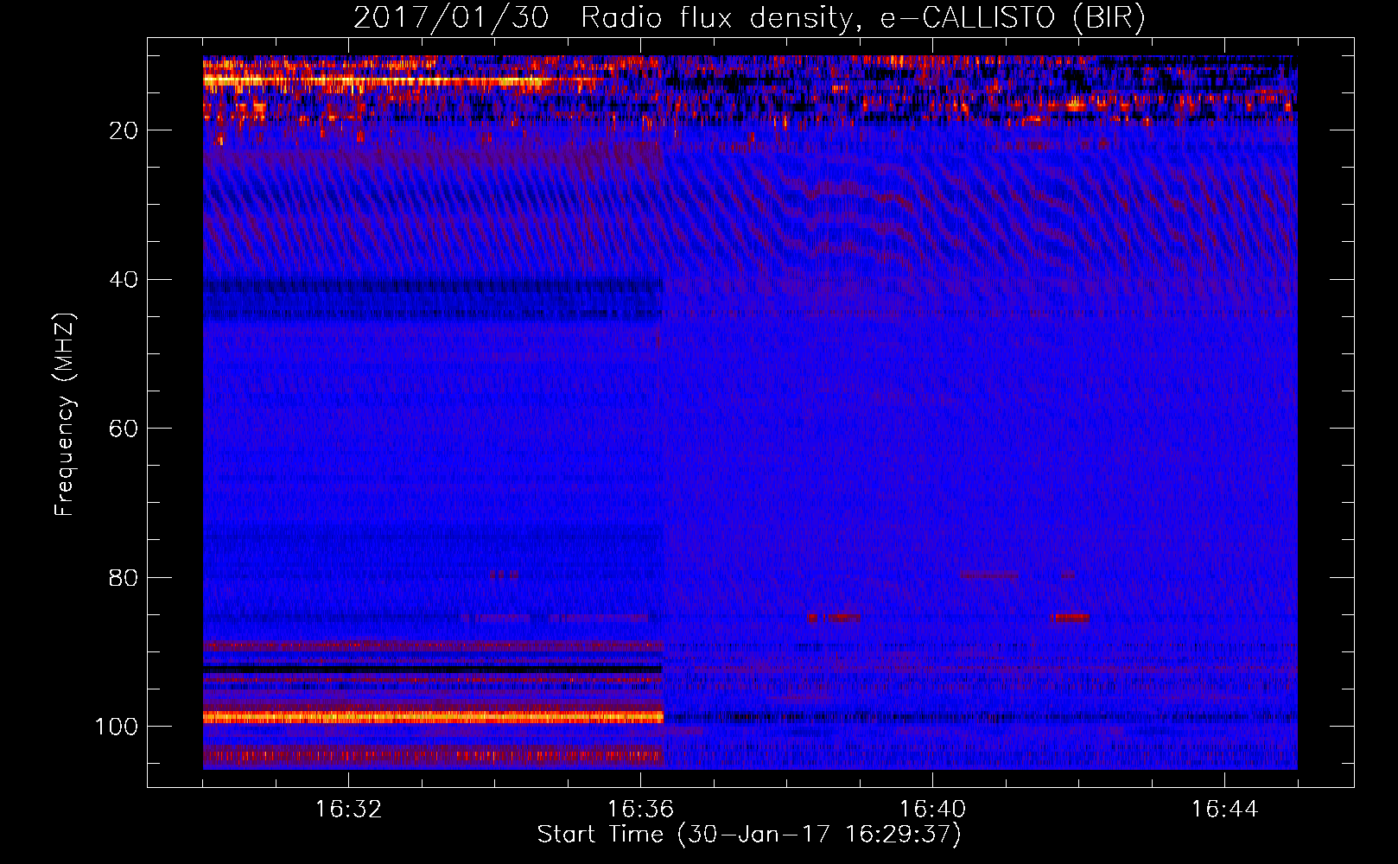This screenshot has width=1398, height=864.
Task: Click the "Frequency (MHZ)" axis label
Action: [65, 414]
